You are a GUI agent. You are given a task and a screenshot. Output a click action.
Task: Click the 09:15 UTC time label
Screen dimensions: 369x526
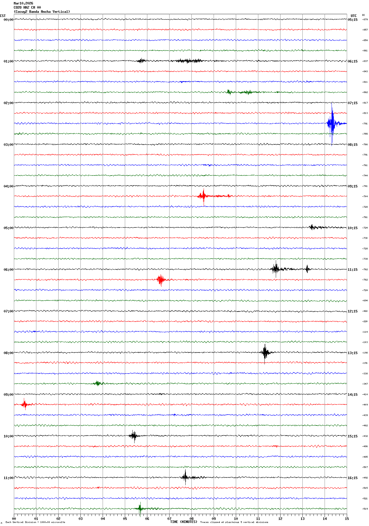pos(352,186)
